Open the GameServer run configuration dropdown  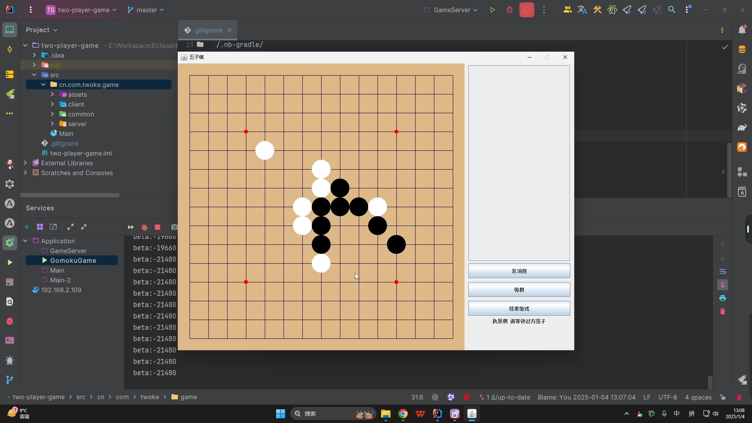(x=451, y=10)
